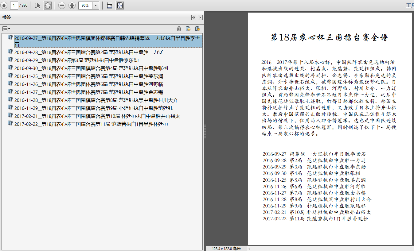414x251 pixels.
Task: Select the fit width scrolling mode icon
Action: tap(109, 5)
